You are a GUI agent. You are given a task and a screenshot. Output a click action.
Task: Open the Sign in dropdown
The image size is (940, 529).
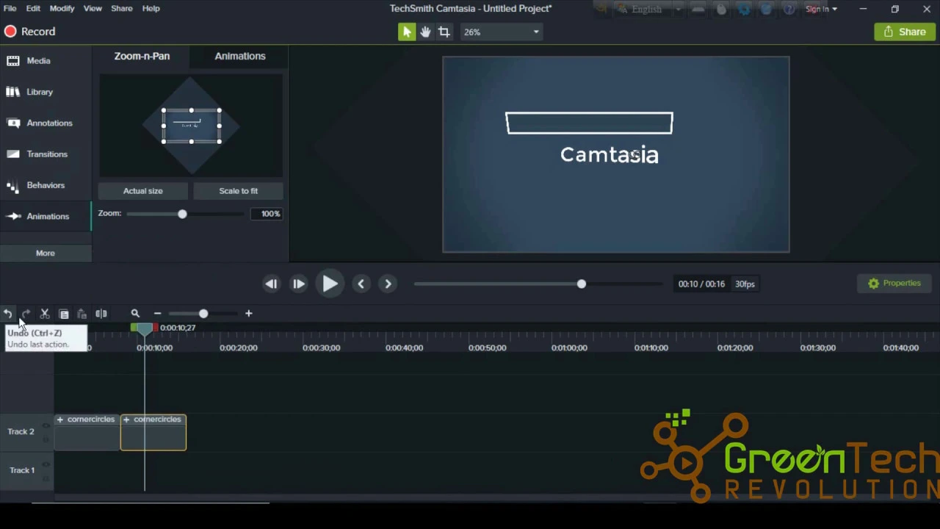click(x=821, y=9)
